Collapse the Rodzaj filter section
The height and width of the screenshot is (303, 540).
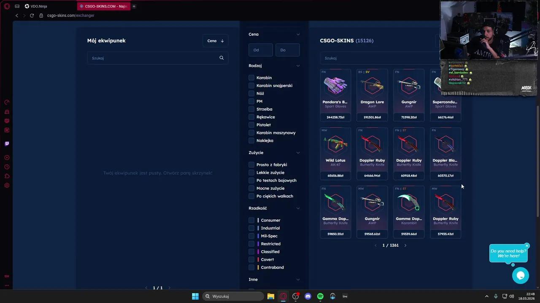click(x=298, y=66)
